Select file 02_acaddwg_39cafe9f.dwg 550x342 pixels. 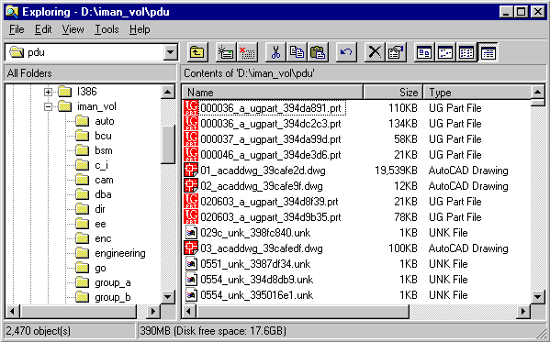[x=262, y=186]
